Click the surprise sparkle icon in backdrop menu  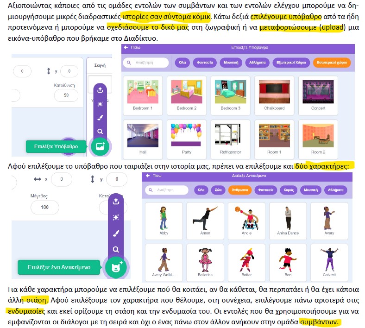[x=100, y=104]
